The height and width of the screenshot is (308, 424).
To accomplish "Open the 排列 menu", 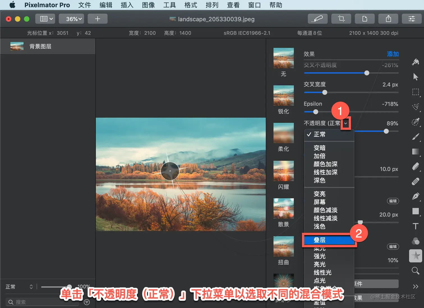I will 212,5.
